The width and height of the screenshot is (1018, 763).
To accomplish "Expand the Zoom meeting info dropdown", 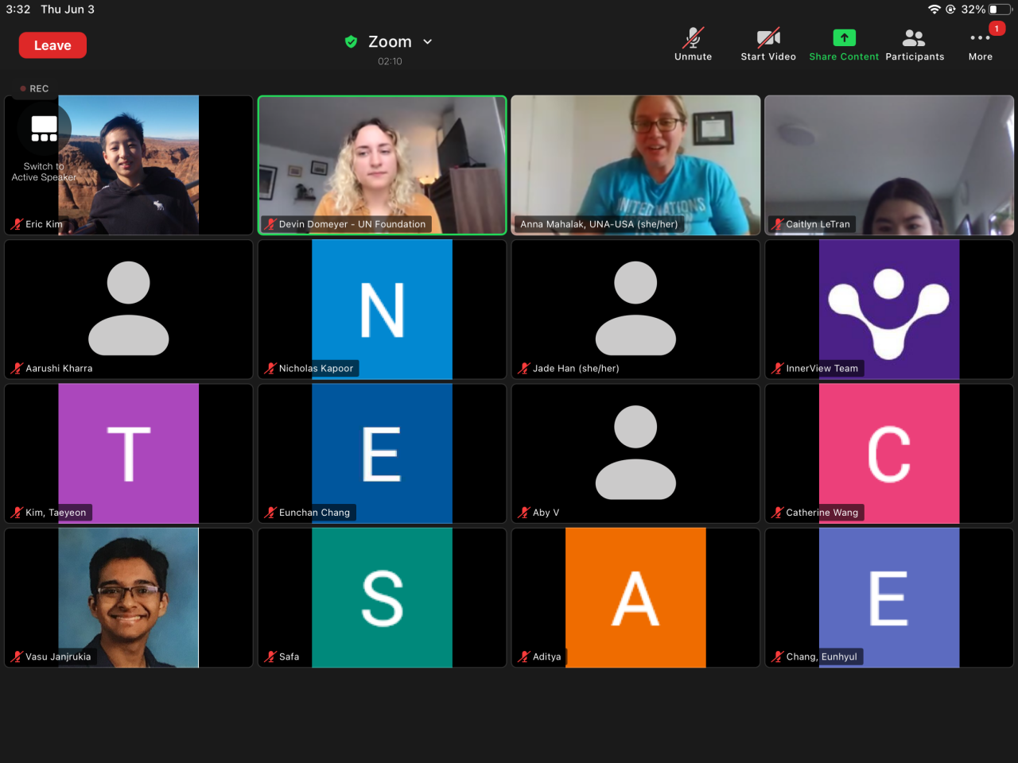I will click(428, 41).
